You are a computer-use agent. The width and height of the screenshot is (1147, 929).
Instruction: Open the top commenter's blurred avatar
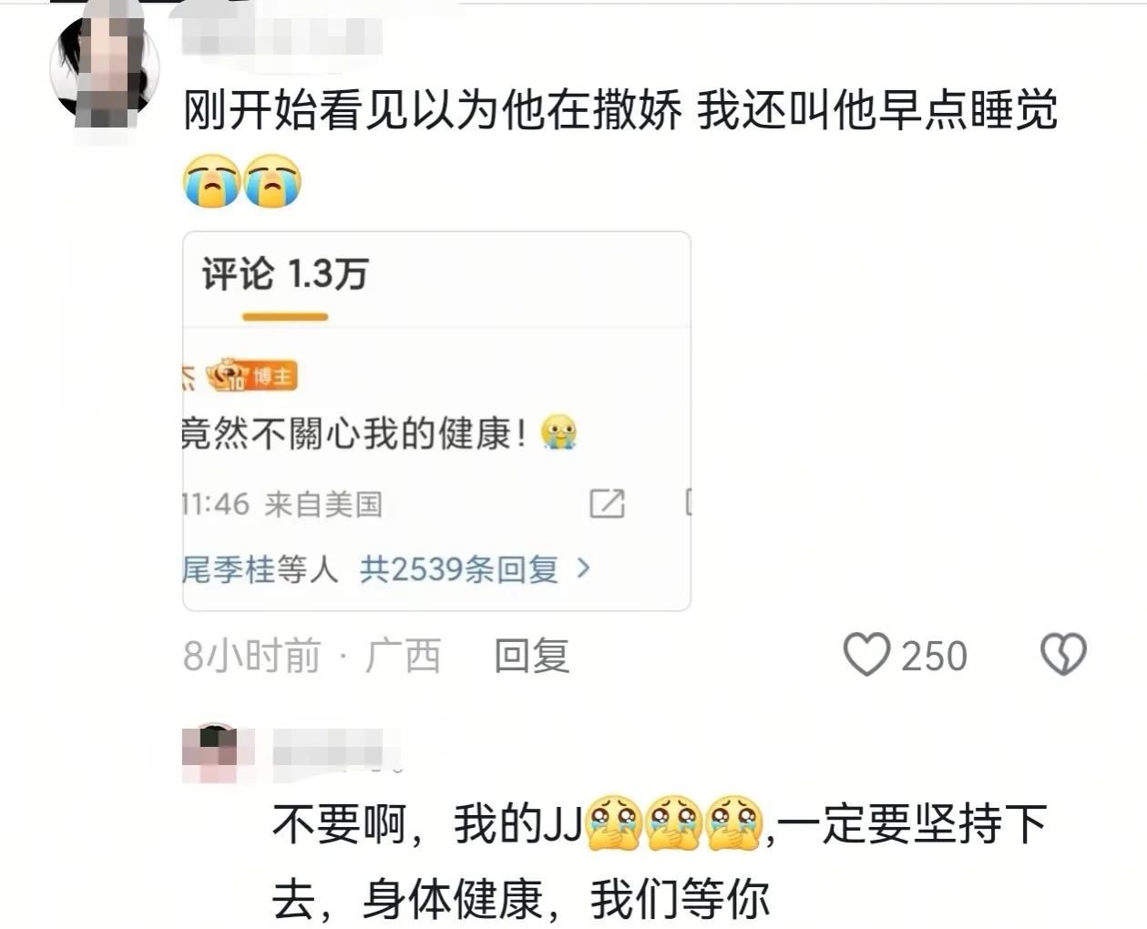pyautogui.click(x=102, y=68)
